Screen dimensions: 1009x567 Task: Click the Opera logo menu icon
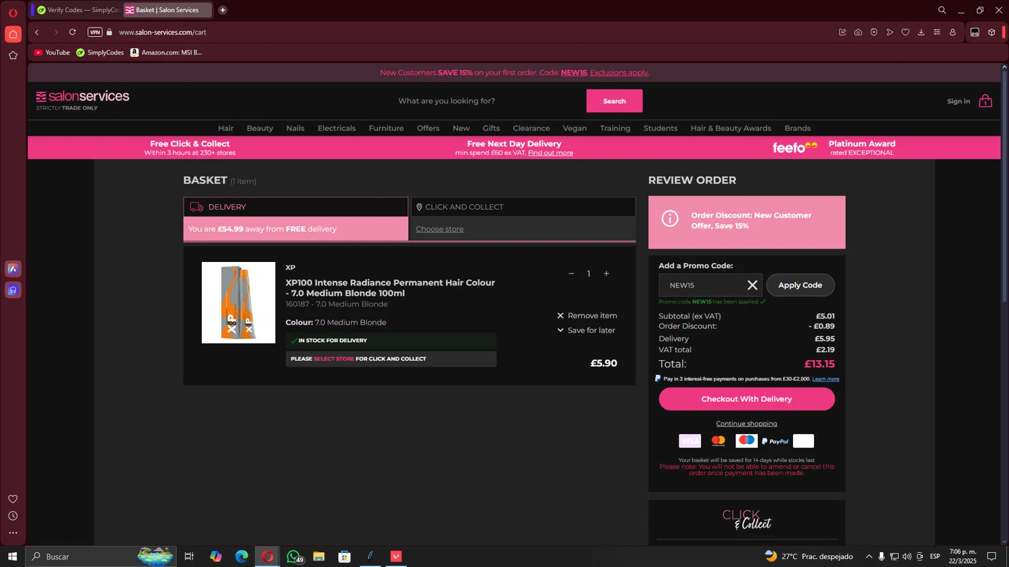coord(13,13)
